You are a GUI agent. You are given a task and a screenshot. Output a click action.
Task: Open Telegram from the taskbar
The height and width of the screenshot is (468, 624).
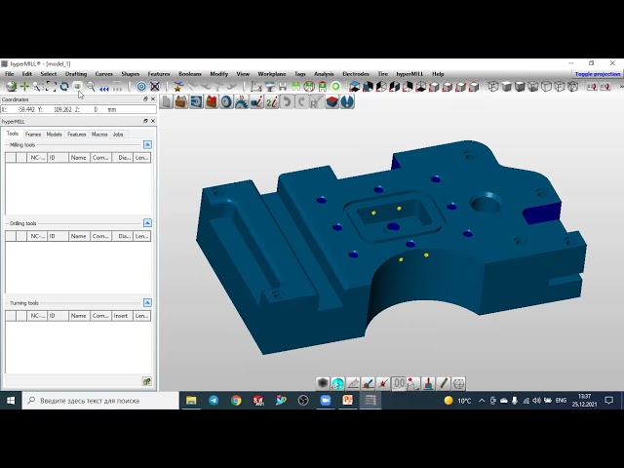214,401
